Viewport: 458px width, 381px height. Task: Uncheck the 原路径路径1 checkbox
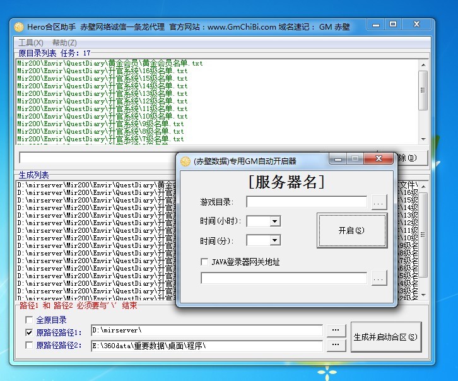tap(29, 332)
